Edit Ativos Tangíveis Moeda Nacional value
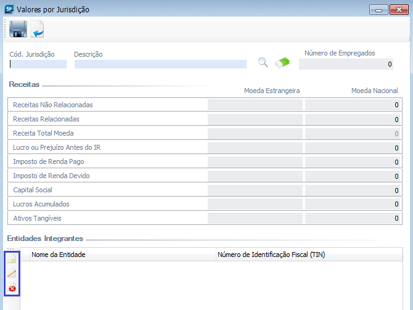Screen dimensions: 413x310 [x=353, y=218]
